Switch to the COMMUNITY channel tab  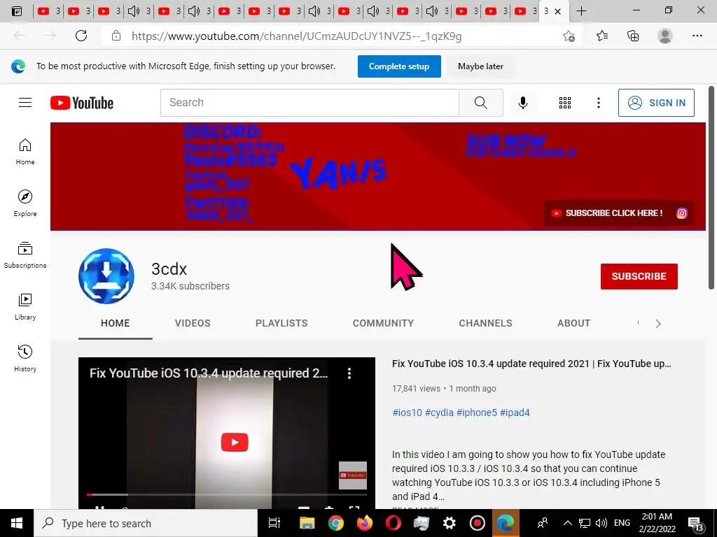pyautogui.click(x=383, y=323)
